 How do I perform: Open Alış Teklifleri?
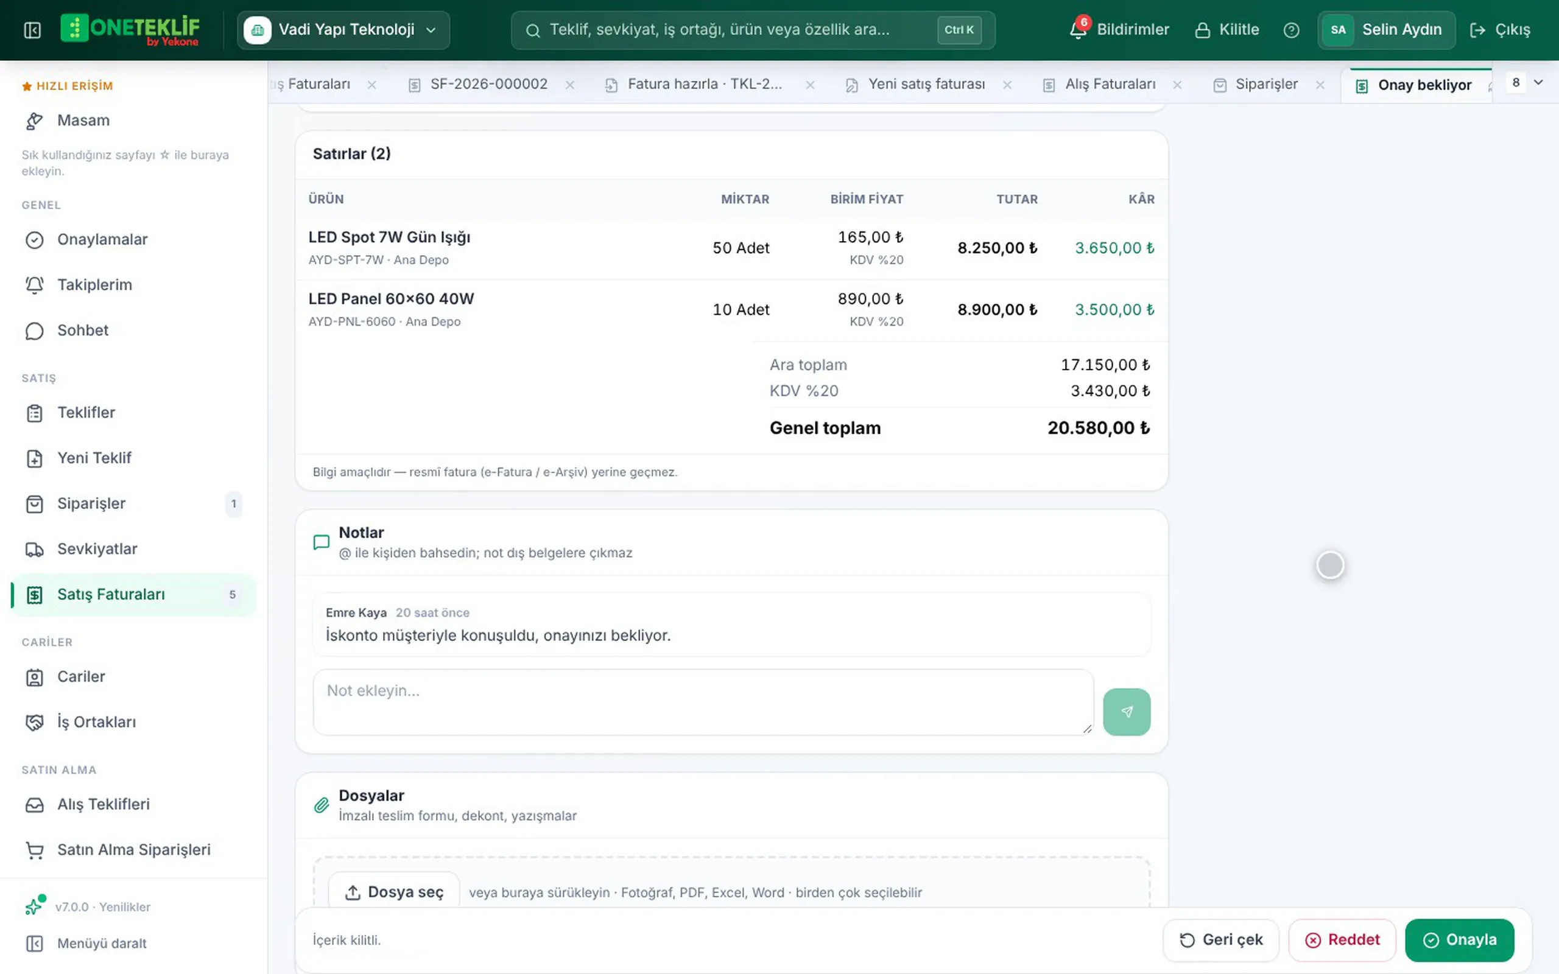(134, 805)
